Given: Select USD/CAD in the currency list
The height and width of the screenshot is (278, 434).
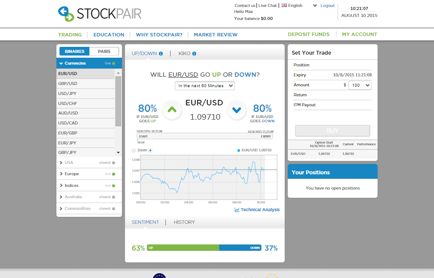Looking at the screenshot, I should point(85,123).
